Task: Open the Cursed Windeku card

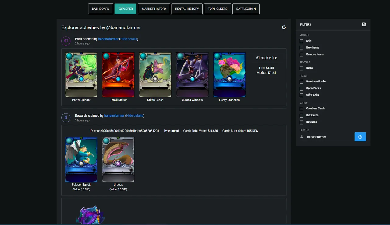Action: [x=192, y=75]
